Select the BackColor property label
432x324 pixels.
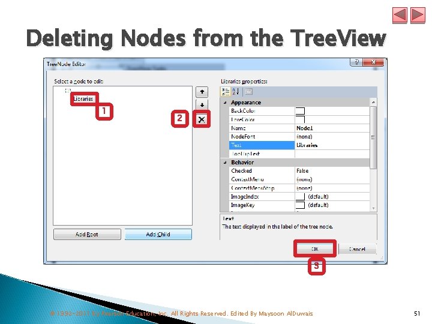pos(243,111)
